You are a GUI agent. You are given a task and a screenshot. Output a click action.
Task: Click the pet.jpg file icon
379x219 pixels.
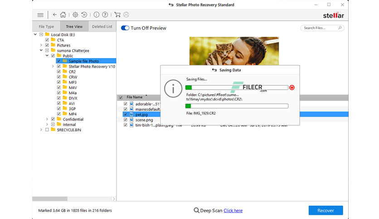131,114
